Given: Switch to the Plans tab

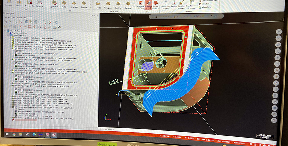Looking at the screenshot, I should pos(14,17).
